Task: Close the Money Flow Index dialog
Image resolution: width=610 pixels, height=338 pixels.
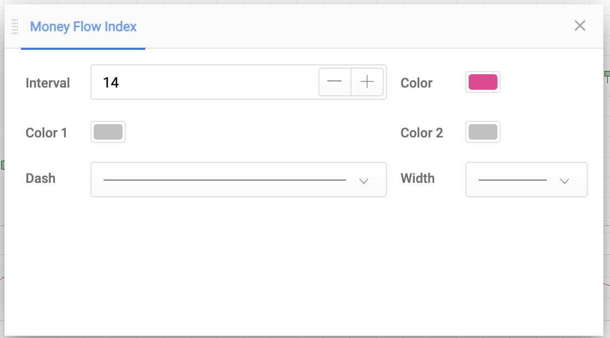Action: point(579,25)
